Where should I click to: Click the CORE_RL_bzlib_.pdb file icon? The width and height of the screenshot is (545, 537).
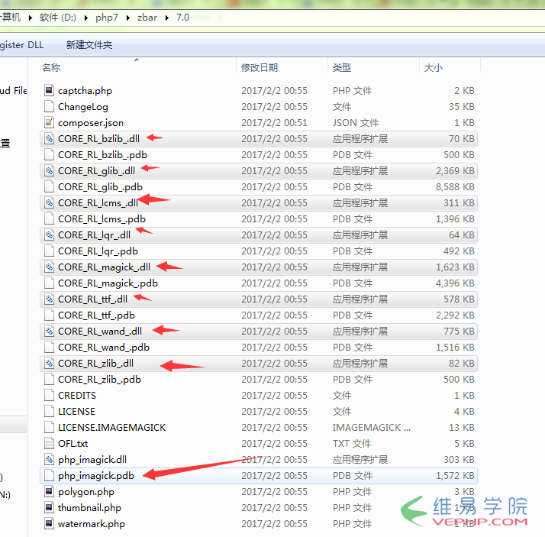click(50, 155)
